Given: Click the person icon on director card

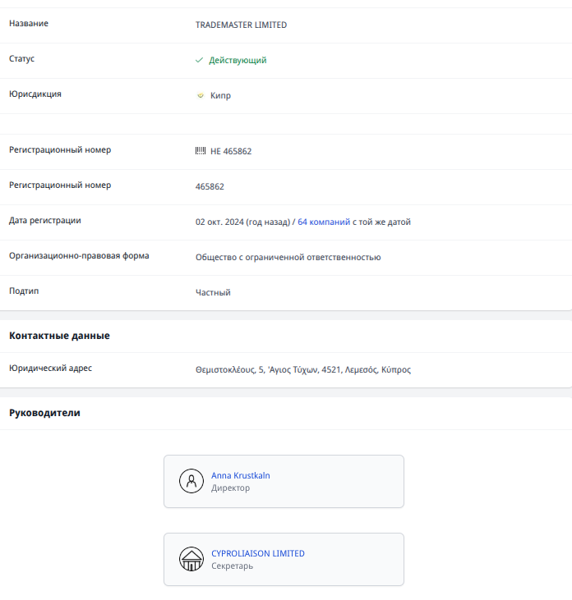Looking at the screenshot, I should [191, 481].
